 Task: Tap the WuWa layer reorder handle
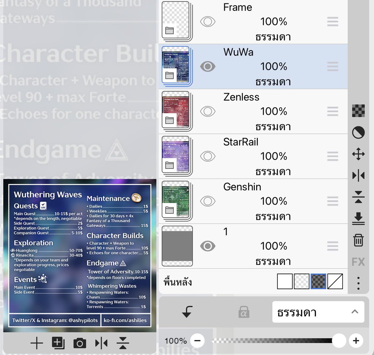point(333,66)
